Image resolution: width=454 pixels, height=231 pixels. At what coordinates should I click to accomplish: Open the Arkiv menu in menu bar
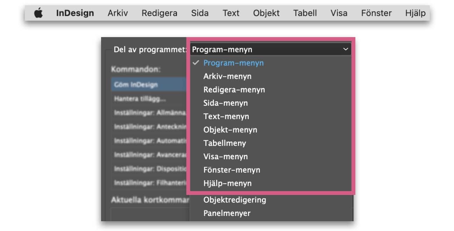[x=118, y=13]
